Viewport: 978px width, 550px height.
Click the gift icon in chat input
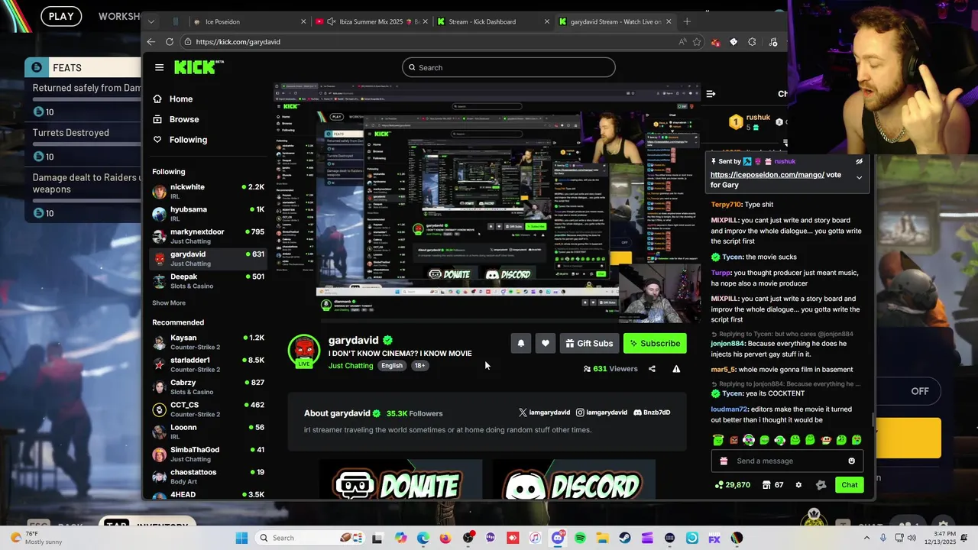pos(724,461)
